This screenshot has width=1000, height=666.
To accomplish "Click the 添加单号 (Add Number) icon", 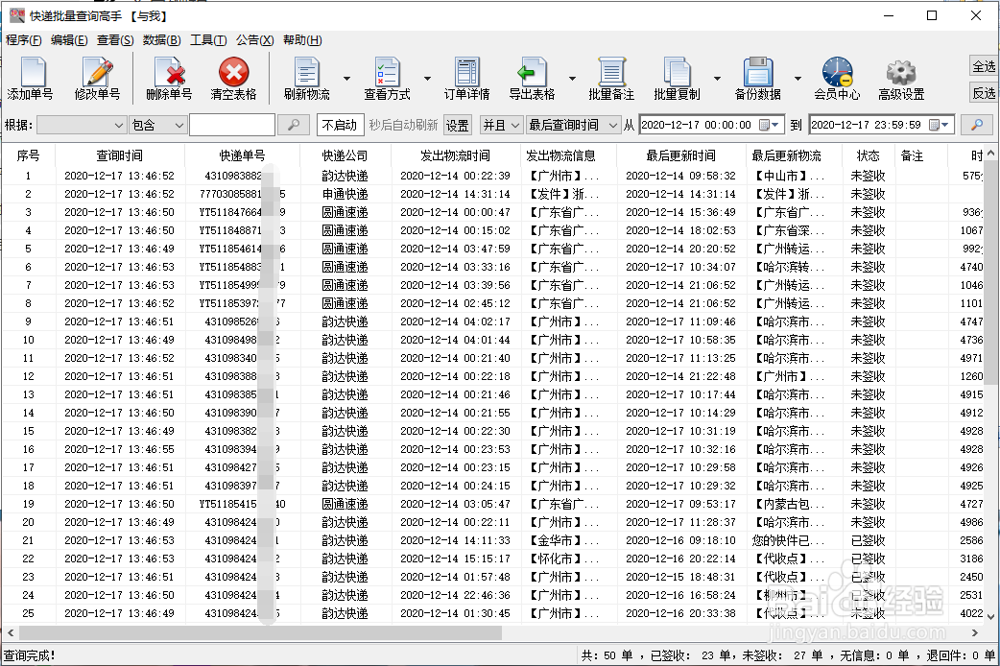I will point(32,77).
